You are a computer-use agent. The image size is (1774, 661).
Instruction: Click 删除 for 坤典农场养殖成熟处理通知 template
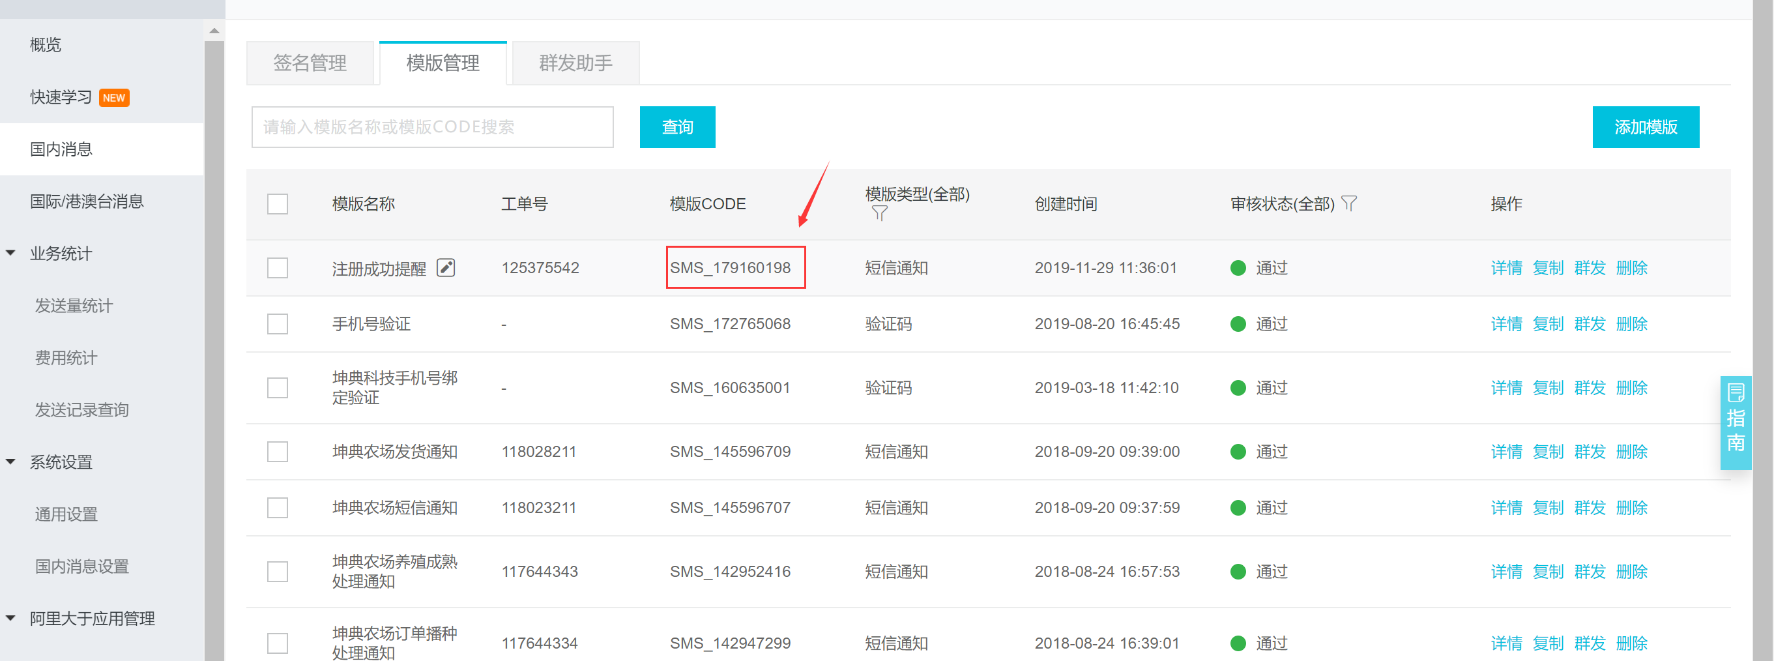(1631, 572)
